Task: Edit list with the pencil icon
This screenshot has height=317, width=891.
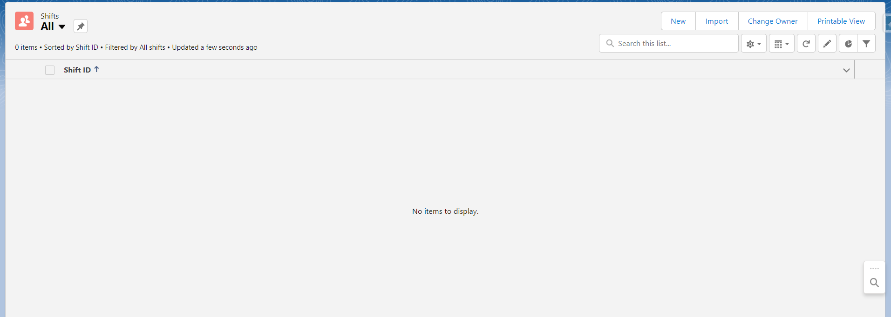Action: point(827,44)
